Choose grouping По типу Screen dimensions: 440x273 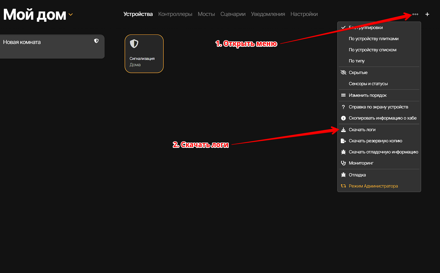[x=356, y=61]
